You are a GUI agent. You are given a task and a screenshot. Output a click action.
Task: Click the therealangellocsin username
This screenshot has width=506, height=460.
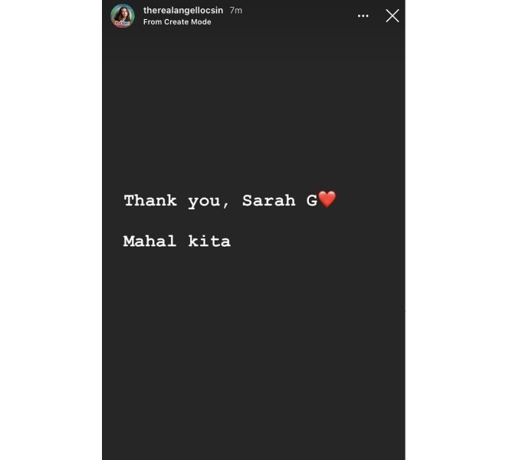point(183,10)
